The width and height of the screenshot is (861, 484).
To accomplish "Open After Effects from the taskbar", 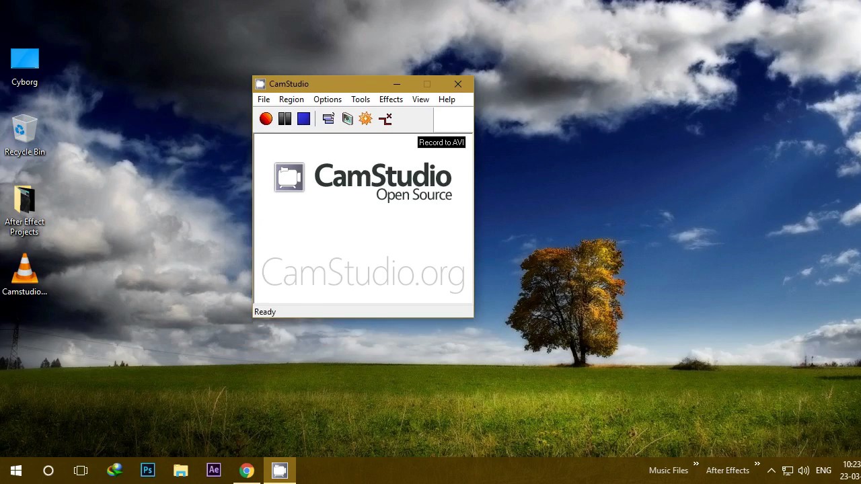I will [x=214, y=471].
